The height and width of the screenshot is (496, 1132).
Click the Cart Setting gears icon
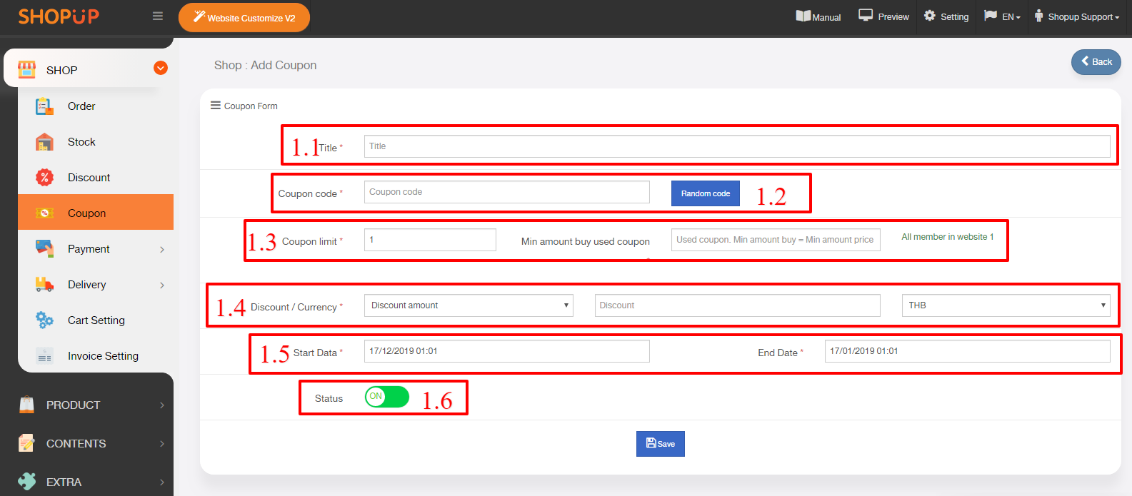click(x=44, y=320)
